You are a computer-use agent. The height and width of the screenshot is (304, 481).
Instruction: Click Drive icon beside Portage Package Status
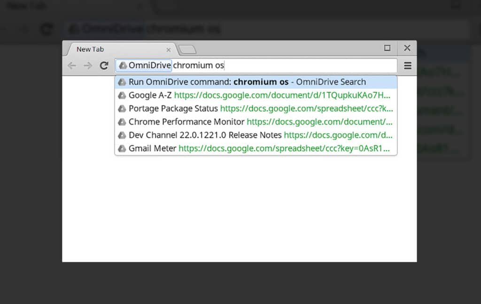pyautogui.click(x=122, y=108)
